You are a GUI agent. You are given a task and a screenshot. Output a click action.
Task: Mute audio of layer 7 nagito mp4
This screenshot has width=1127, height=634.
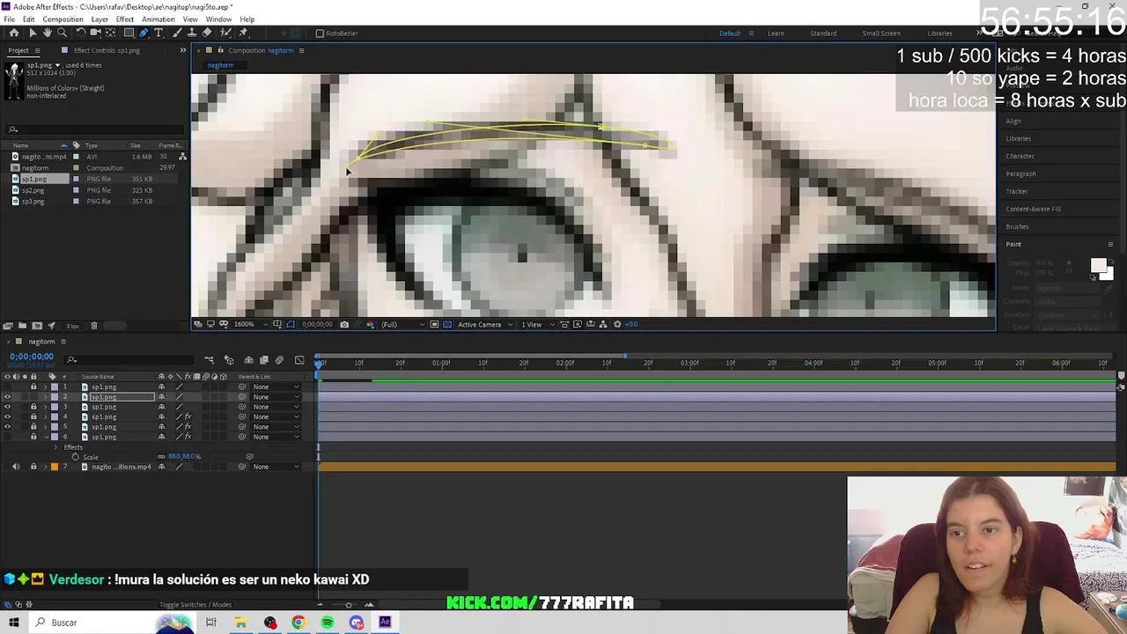16,467
